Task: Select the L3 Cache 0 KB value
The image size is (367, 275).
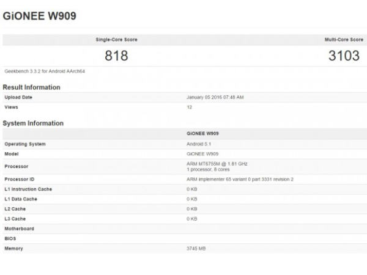Action: click(x=192, y=219)
